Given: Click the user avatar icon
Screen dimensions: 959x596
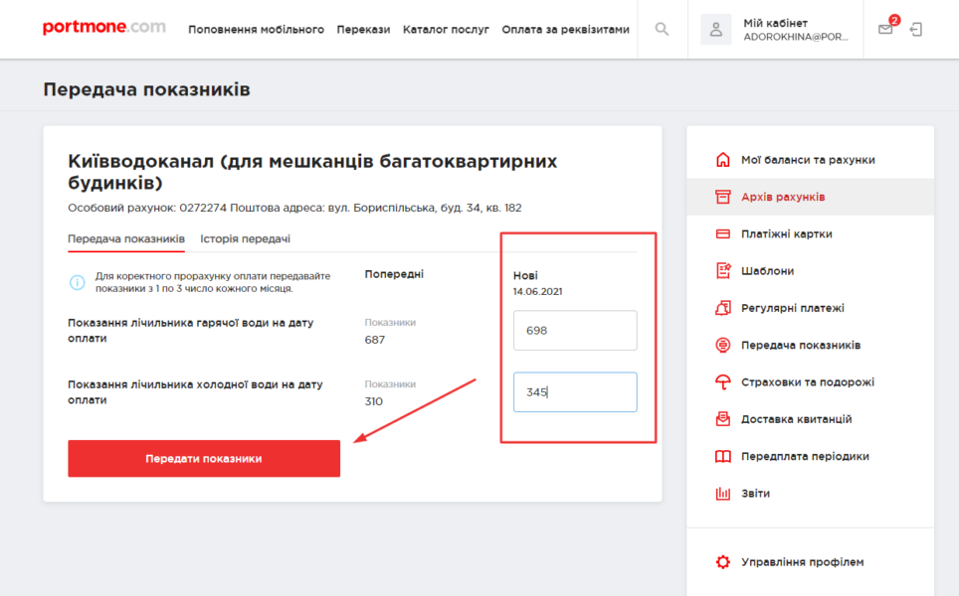Looking at the screenshot, I should pyautogui.click(x=715, y=29).
